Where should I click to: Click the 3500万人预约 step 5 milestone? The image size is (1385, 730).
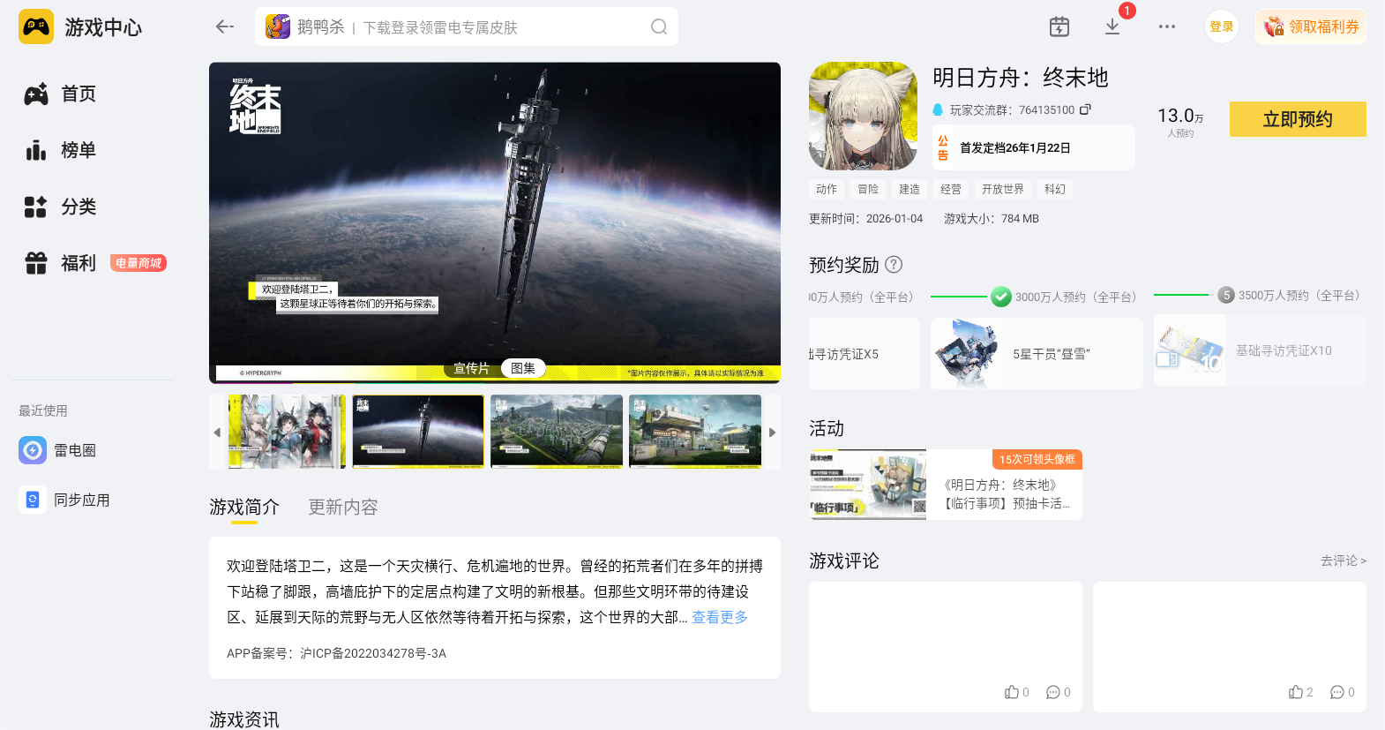(x=1226, y=295)
